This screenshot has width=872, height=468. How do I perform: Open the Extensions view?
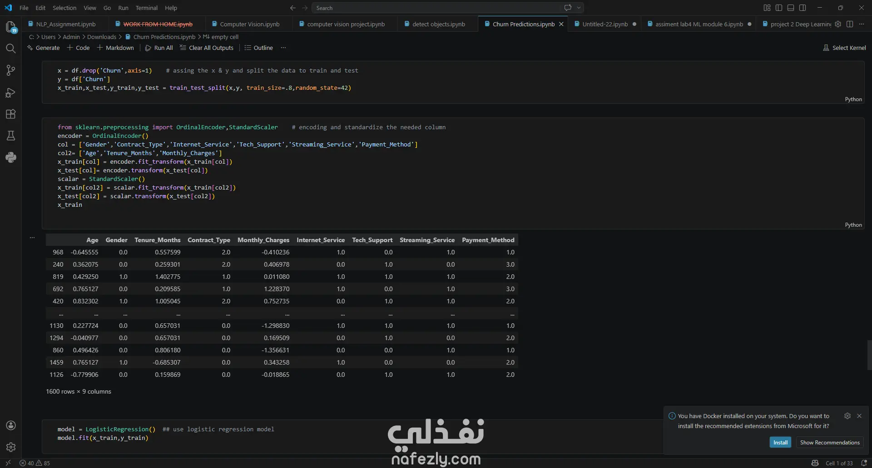11,114
